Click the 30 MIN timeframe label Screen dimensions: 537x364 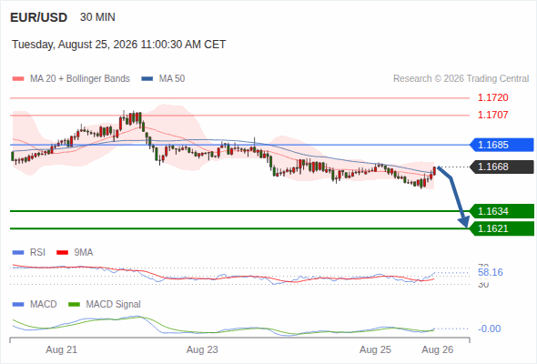coord(97,17)
